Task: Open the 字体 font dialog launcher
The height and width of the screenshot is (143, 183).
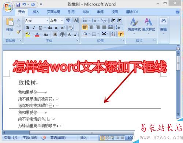Action: pos(77,40)
